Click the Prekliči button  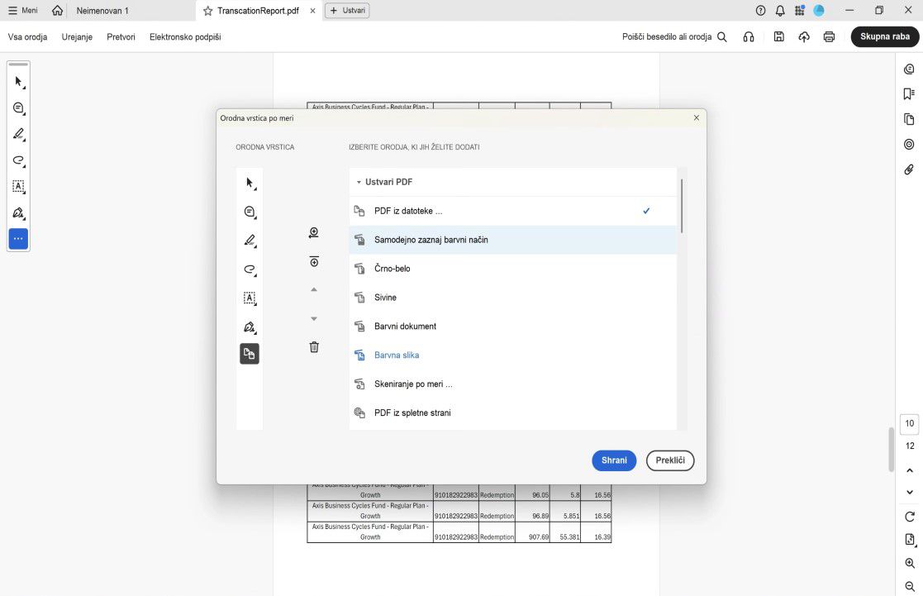point(670,460)
